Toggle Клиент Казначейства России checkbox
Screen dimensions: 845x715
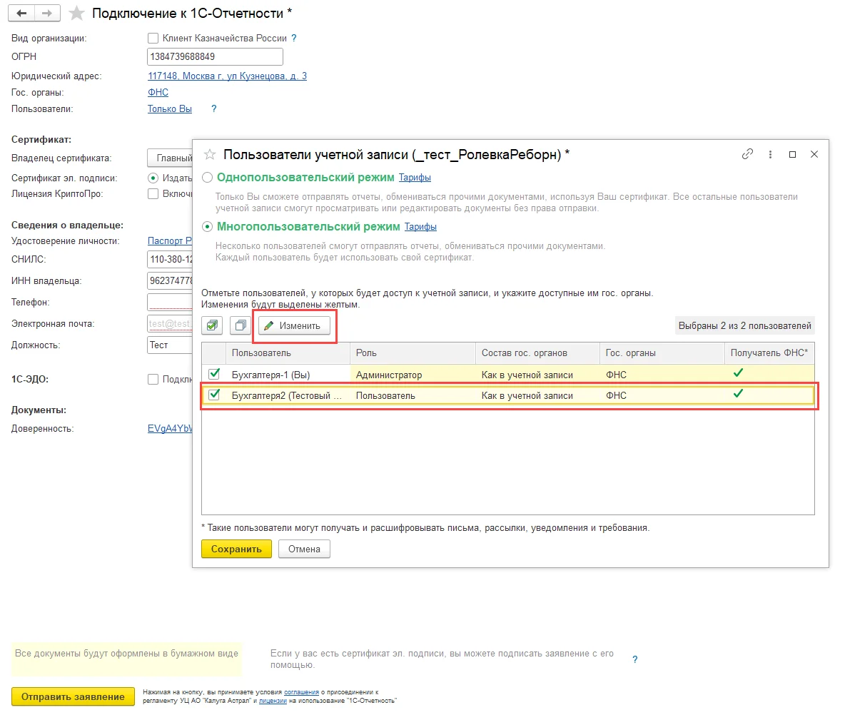pyautogui.click(x=153, y=39)
